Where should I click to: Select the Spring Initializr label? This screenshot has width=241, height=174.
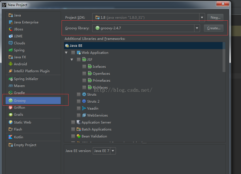(x=26, y=79)
